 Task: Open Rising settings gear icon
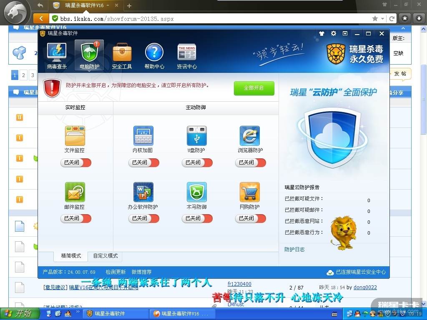coord(333,33)
